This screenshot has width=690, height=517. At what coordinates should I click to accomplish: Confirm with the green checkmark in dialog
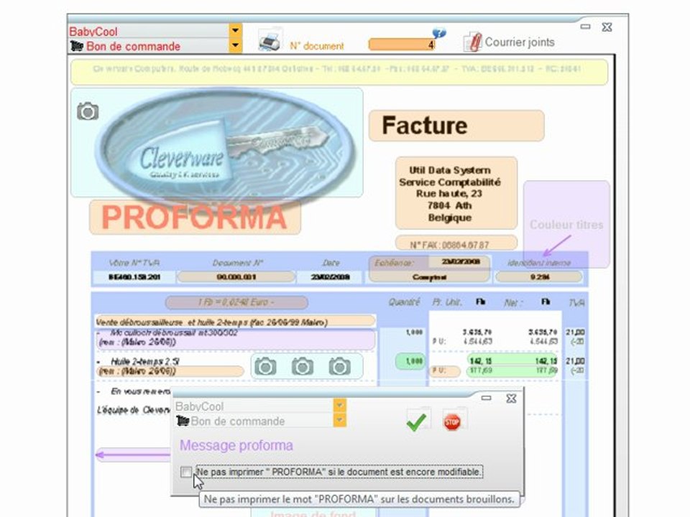pos(416,421)
